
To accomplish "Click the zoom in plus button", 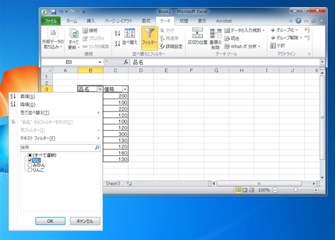I will pos(316,190).
